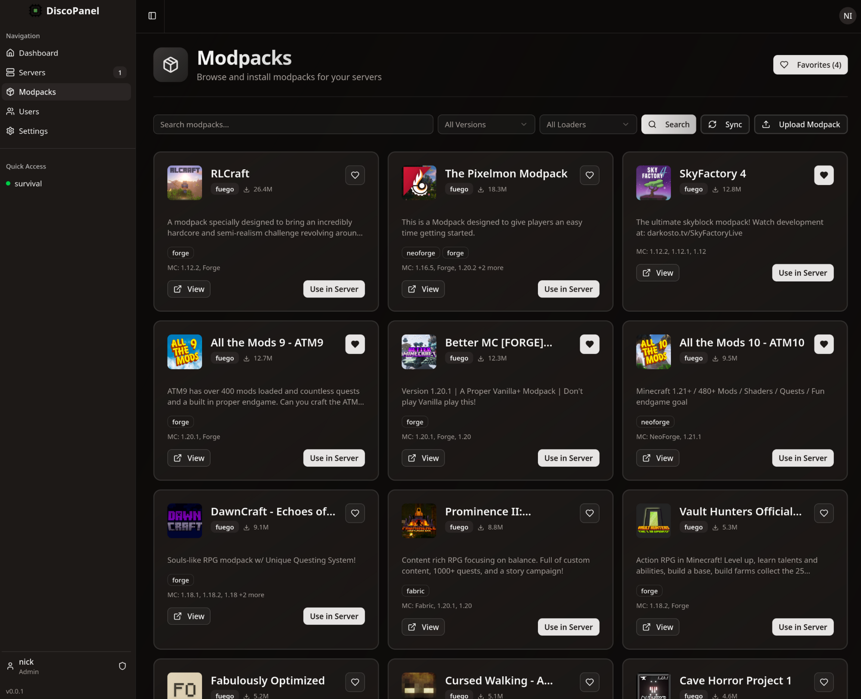Select Modpacks in the sidebar
This screenshot has height=699, width=861.
click(66, 92)
